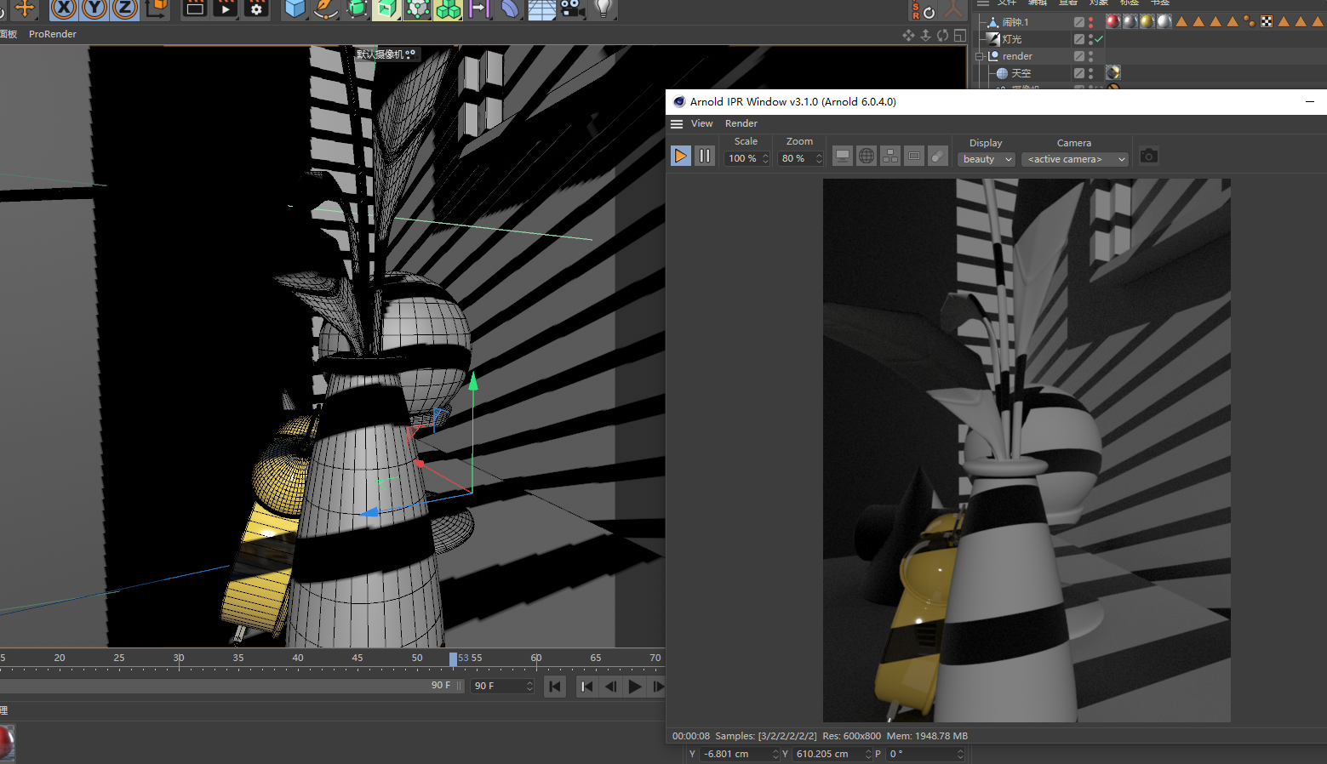Toggle IPR render region icon
1327x764 pixels.
coord(913,156)
